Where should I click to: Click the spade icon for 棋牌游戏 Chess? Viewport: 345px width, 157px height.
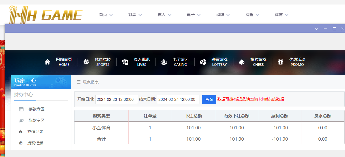(241, 62)
